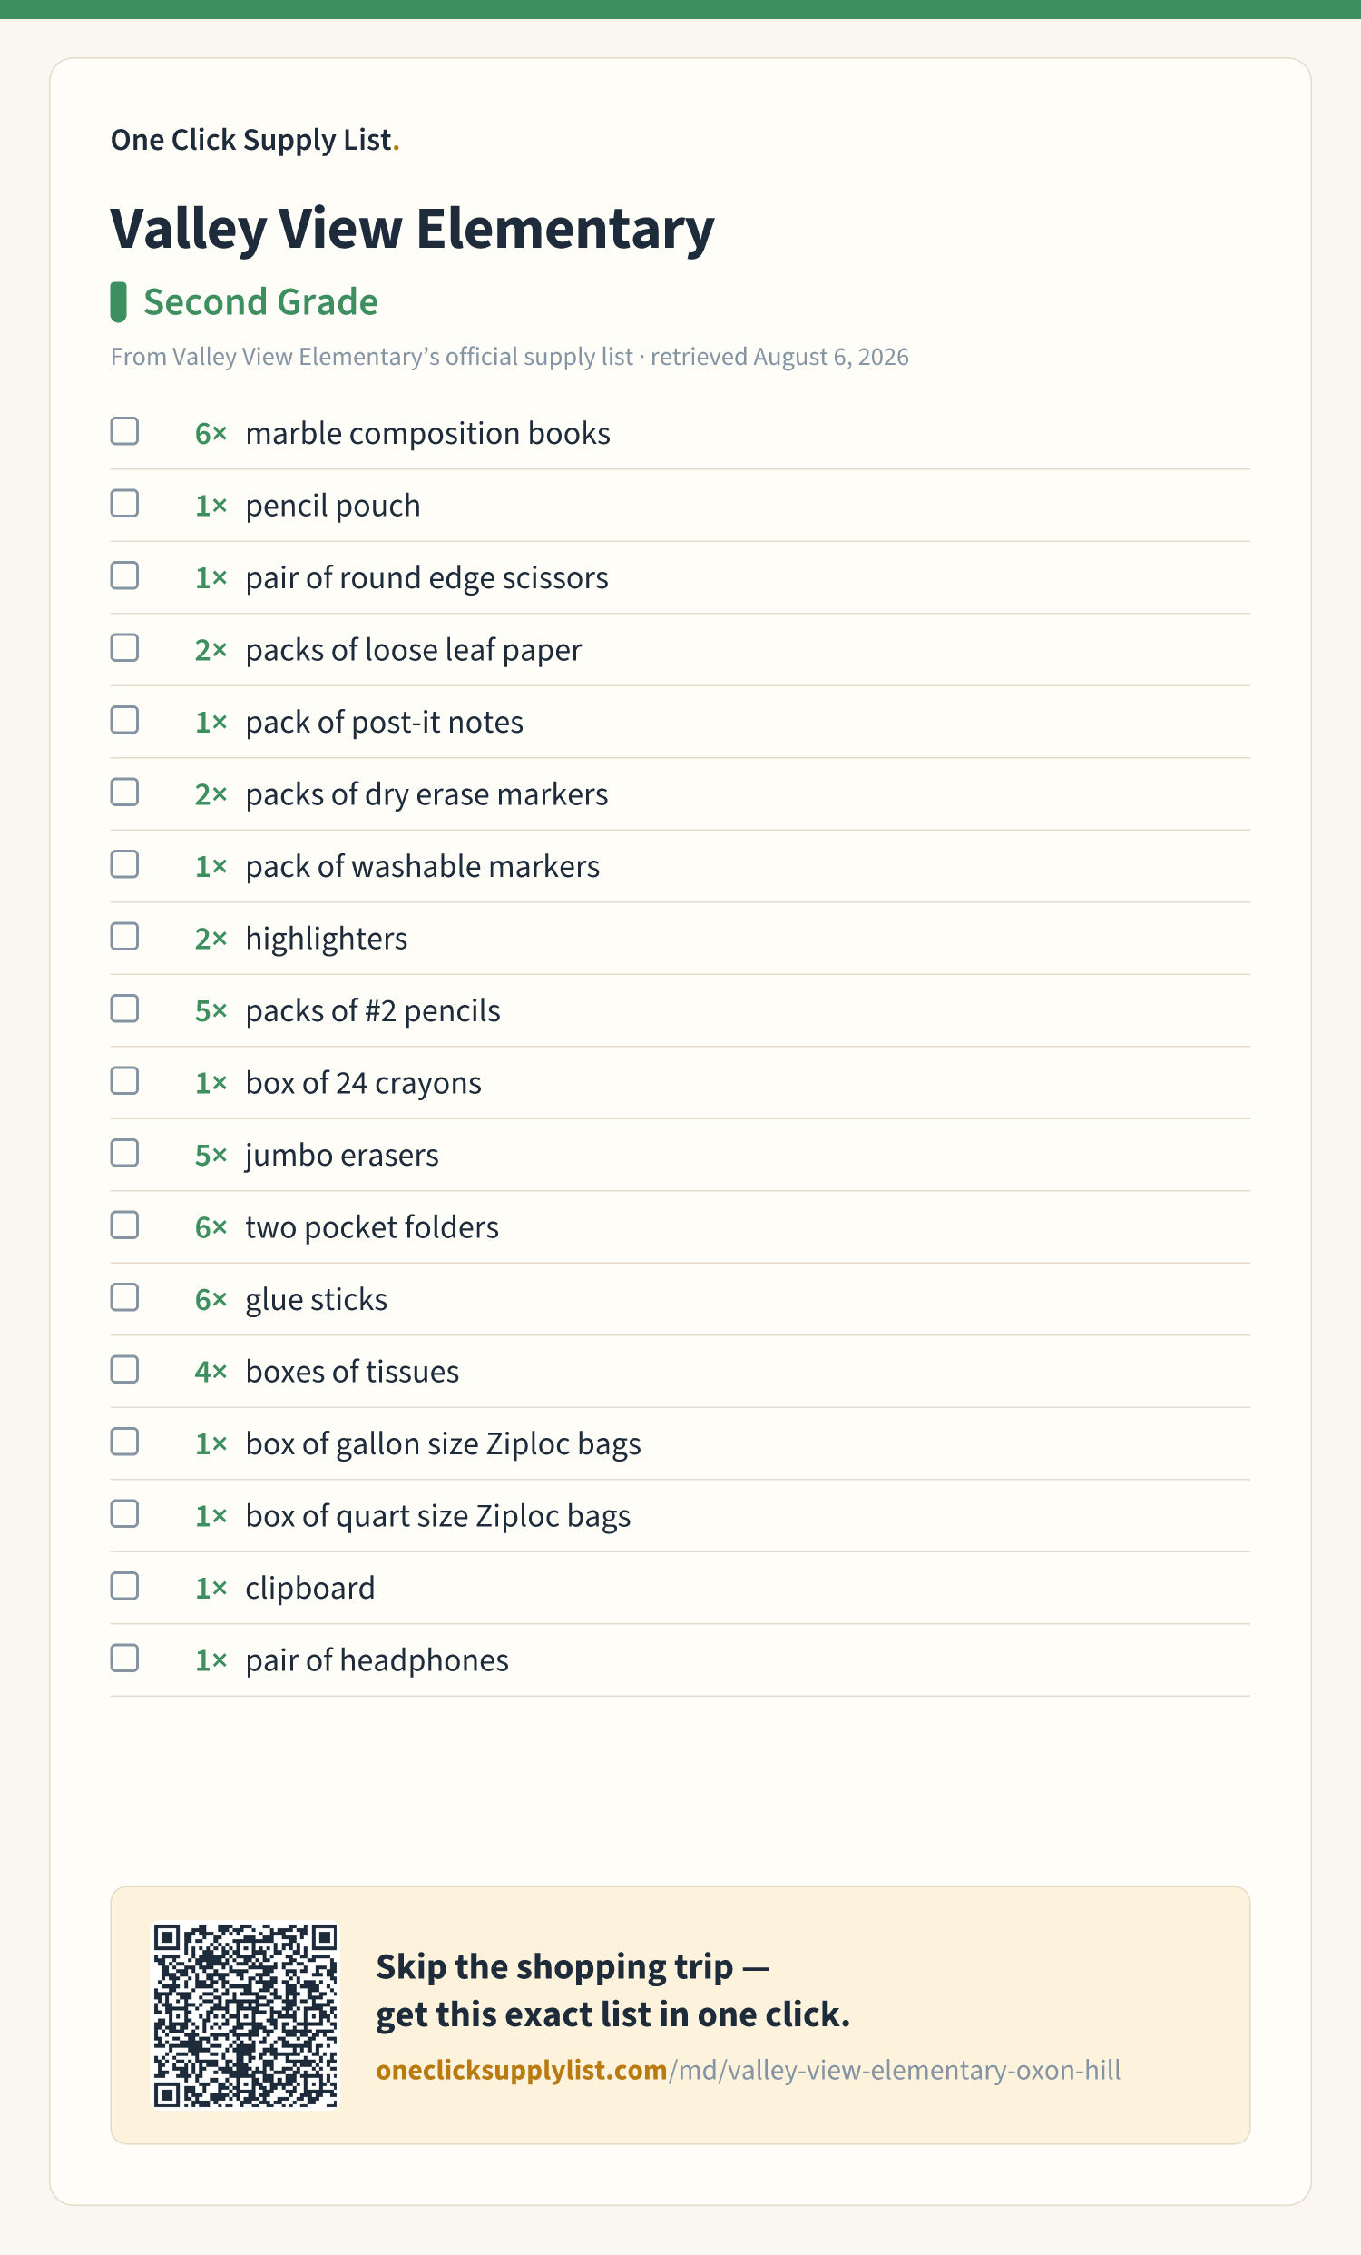Screen dimensions: 1361x2255
Task: Click the QR code image
Action: [245, 2015]
